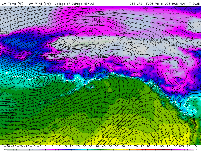
Task: Select positive 15 on the temperature scale
Action: (65, 146)
